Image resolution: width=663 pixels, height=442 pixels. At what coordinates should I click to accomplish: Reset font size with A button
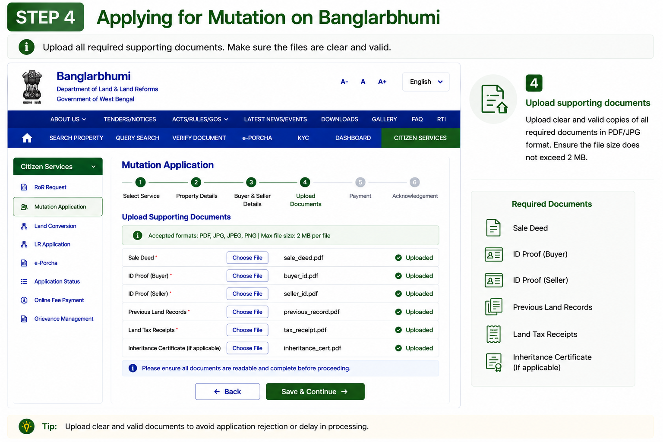(363, 82)
